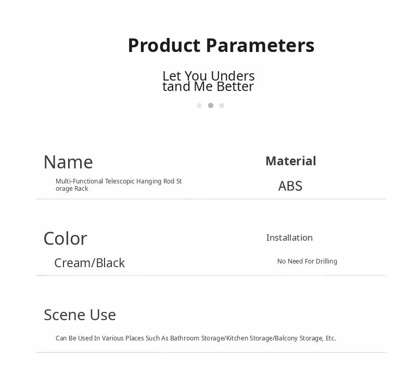Viewport: 411px width, 368px height.
Task: Select the ABS material value
Action: tap(290, 186)
